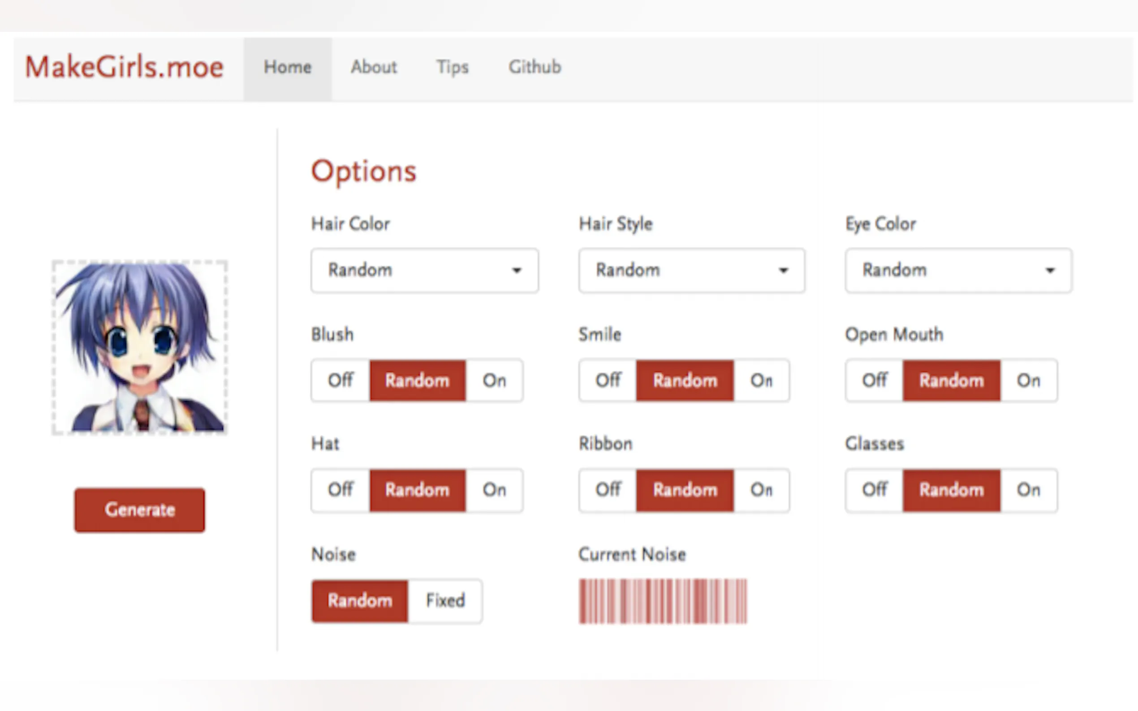Set Blush to Off
This screenshot has width=1138, height=711.
pyautogui.click(x=340, y=381)
